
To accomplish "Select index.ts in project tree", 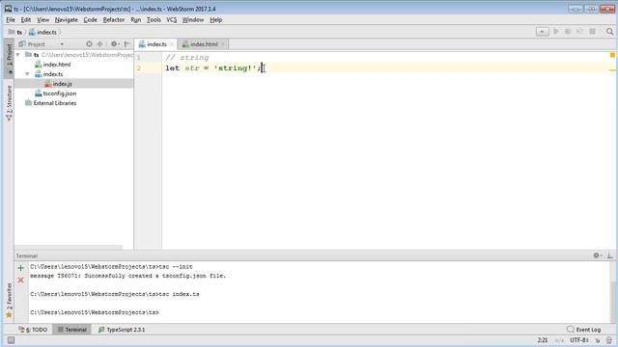I will (49, 74).
